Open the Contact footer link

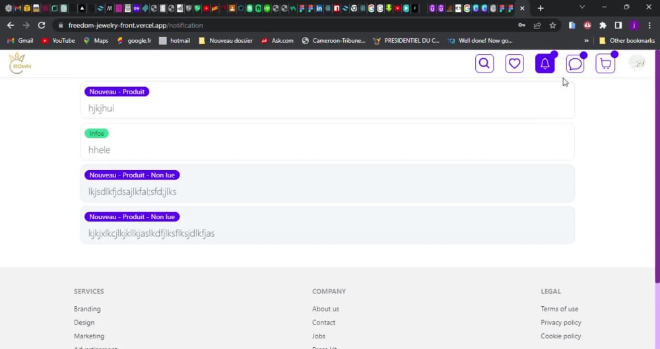tap(323, 323)
